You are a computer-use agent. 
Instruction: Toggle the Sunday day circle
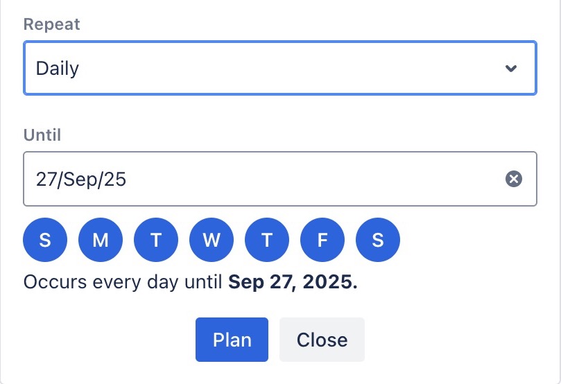pos(45,241)
